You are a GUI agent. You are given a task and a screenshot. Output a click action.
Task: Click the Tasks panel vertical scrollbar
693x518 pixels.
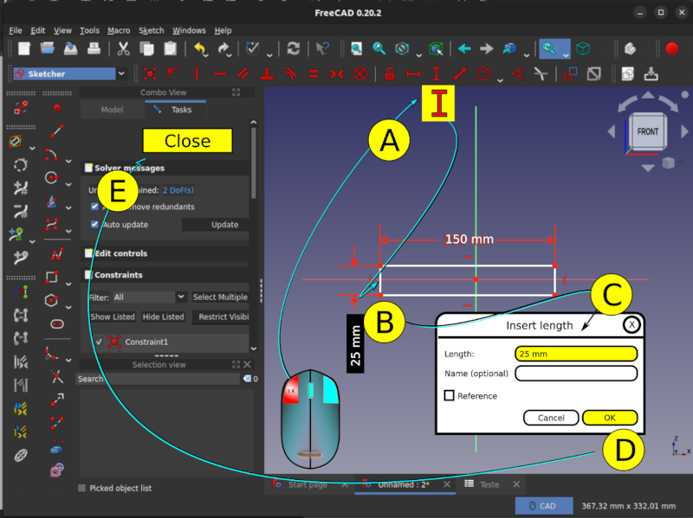click(254, 163)
